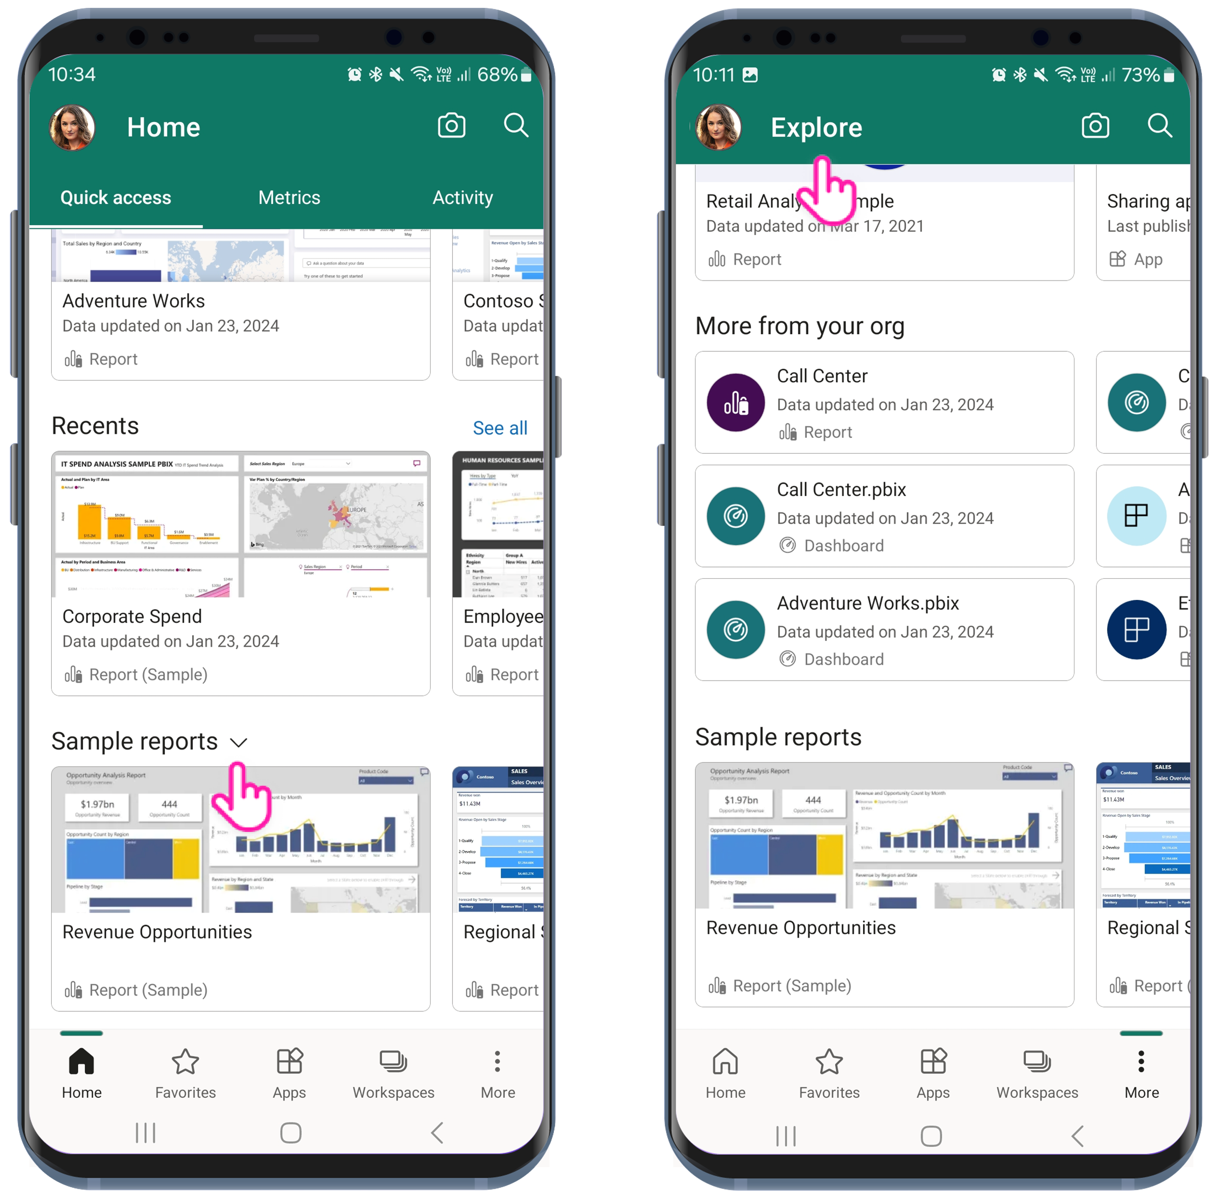Switch to the Activity tab on Home
Viewport: 1215px width, 1200px height.
(462, 198)
